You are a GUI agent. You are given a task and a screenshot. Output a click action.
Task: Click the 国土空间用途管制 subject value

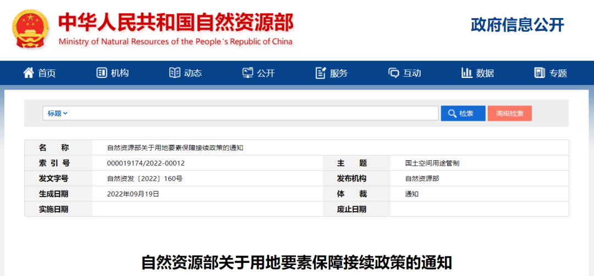432,163
